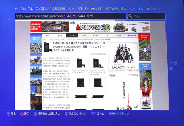Click the circle button icon for 決定

point(22,114)
